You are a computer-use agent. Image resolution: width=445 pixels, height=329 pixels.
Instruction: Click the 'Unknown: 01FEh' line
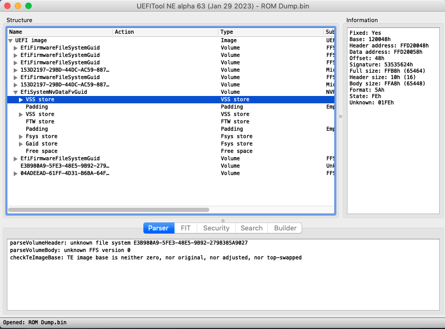coord(372,102)
